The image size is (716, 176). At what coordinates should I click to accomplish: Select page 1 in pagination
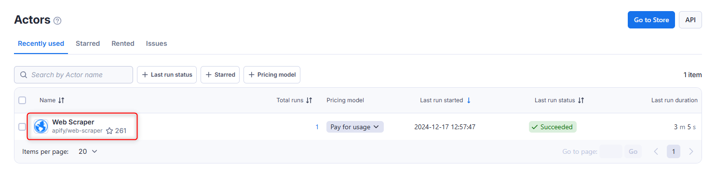pos(674,151)
